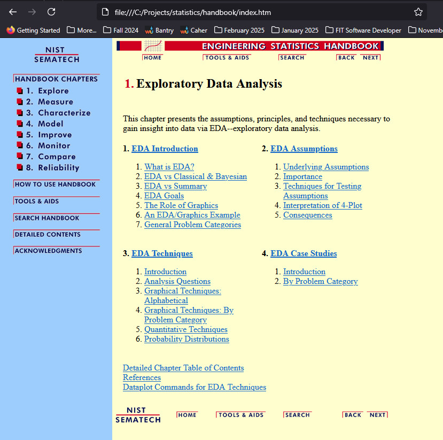Open The Role of Graphics link

pyautogui.click(x=181, y=205)
